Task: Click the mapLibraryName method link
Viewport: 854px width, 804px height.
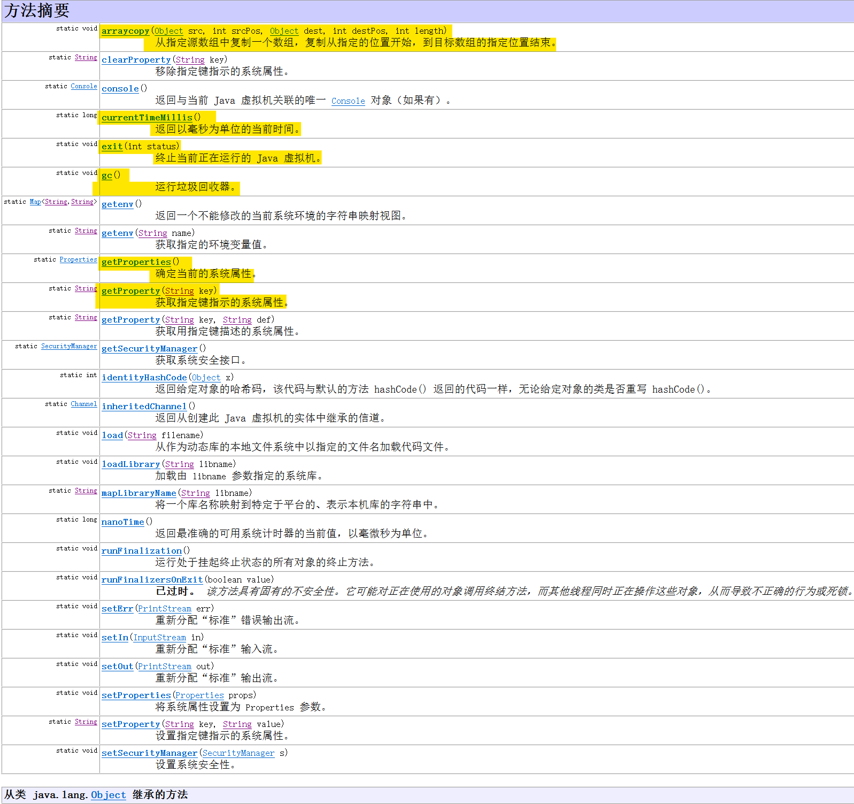Action: pyautogui.click(x=139, y=493)
